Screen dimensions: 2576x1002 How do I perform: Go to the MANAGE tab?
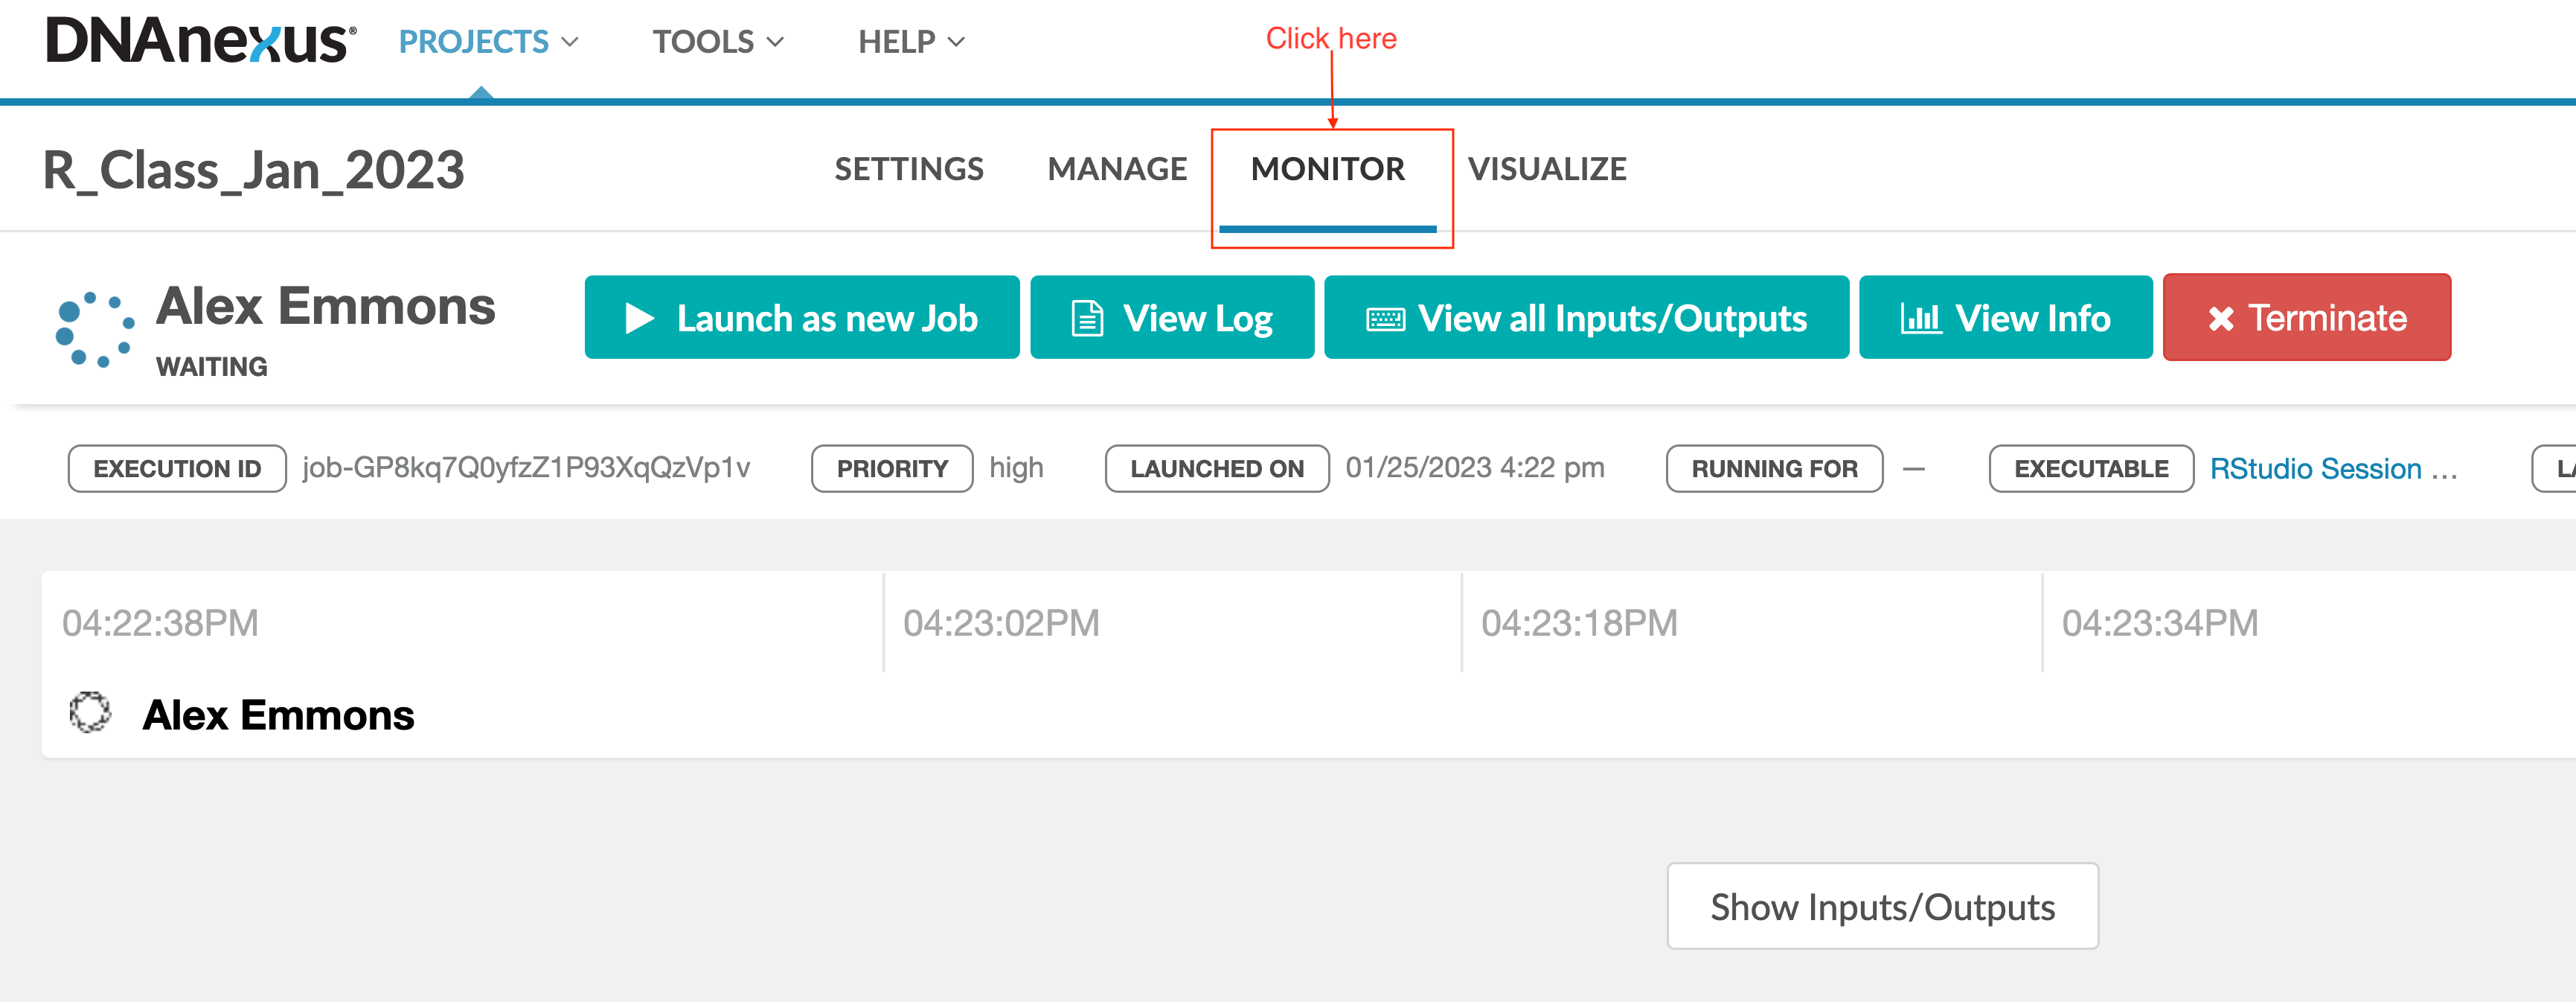click(x=1117, y=169)
